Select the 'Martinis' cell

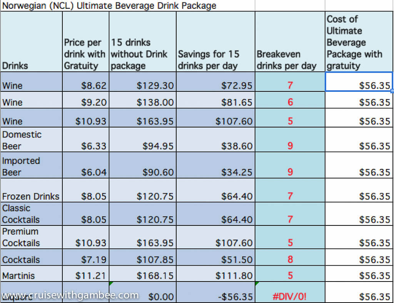32,274
